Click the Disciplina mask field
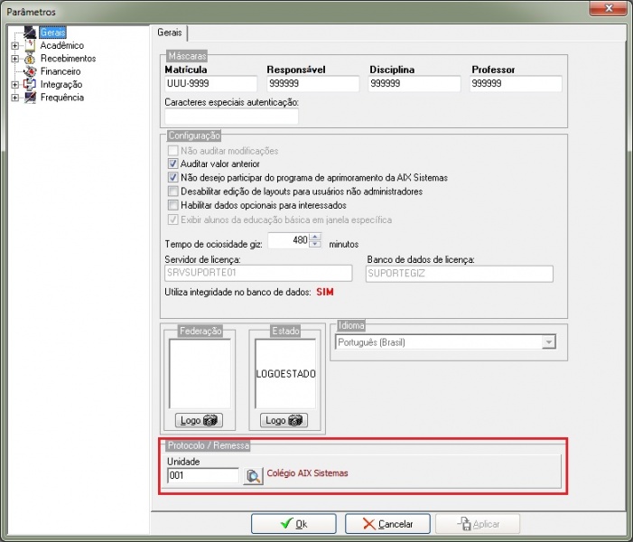Screen dimensions: 633x542 (x=414, y=84)
